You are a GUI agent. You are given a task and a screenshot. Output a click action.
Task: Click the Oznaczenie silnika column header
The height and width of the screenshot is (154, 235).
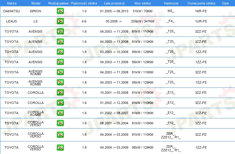(201, 3)
